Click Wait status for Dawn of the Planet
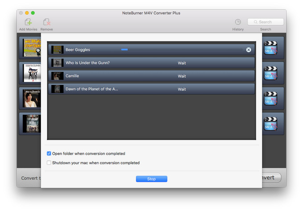303x211 pixels. (x=182, y=89)
